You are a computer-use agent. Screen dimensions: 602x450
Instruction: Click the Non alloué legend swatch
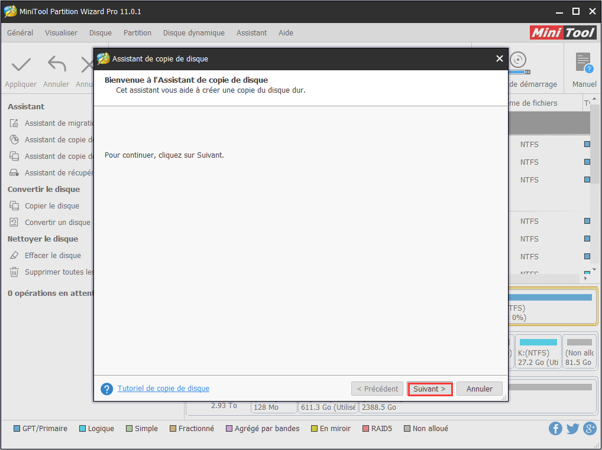coord(407,429)
